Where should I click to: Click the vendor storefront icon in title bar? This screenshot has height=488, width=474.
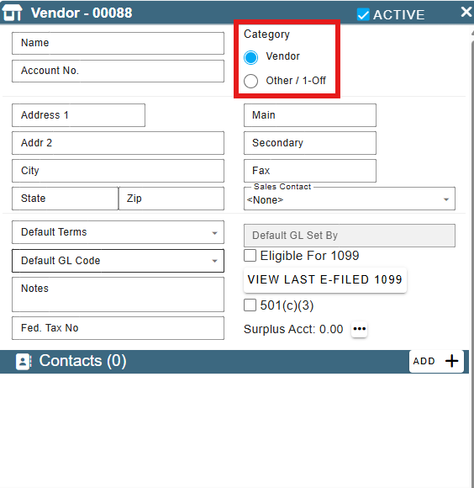(x=12, y=13)
